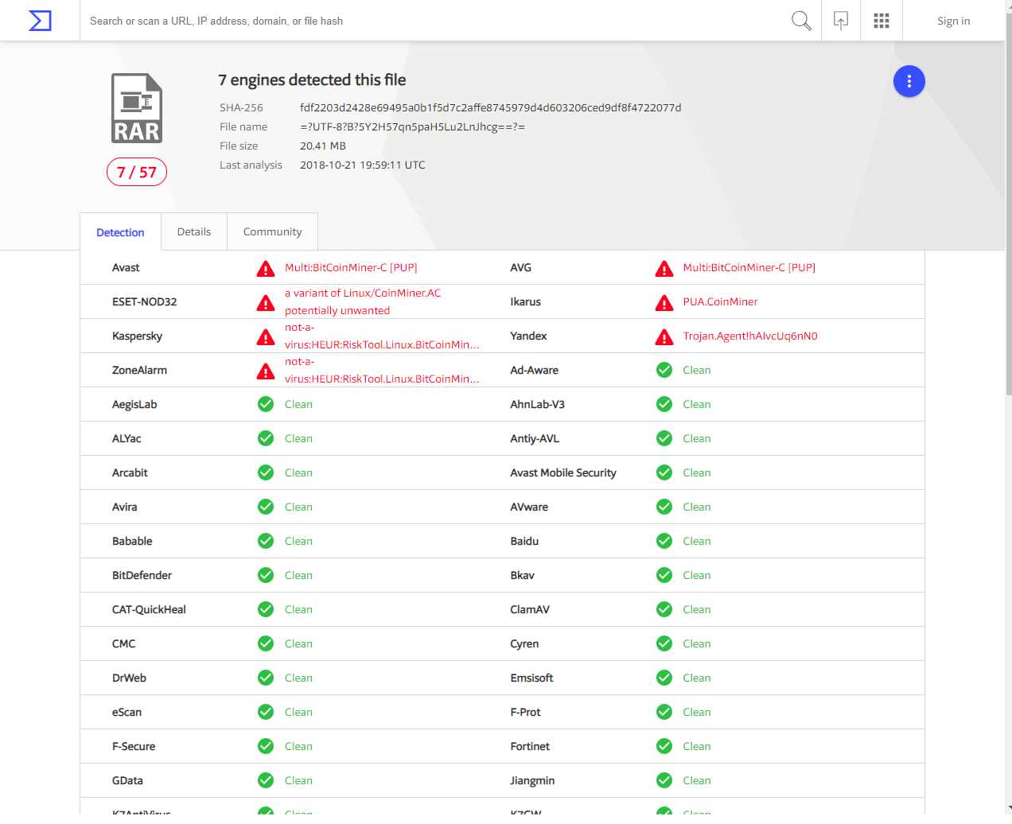Click the '7 engines detected this file' heading
The width and height of the screenshot is (1012, 824).
pos(312,80)
